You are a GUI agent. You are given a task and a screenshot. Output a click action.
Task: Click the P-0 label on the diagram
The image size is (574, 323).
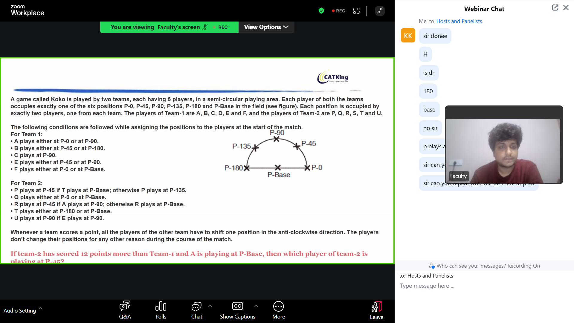pyautogui.click(x=317, y=167)
